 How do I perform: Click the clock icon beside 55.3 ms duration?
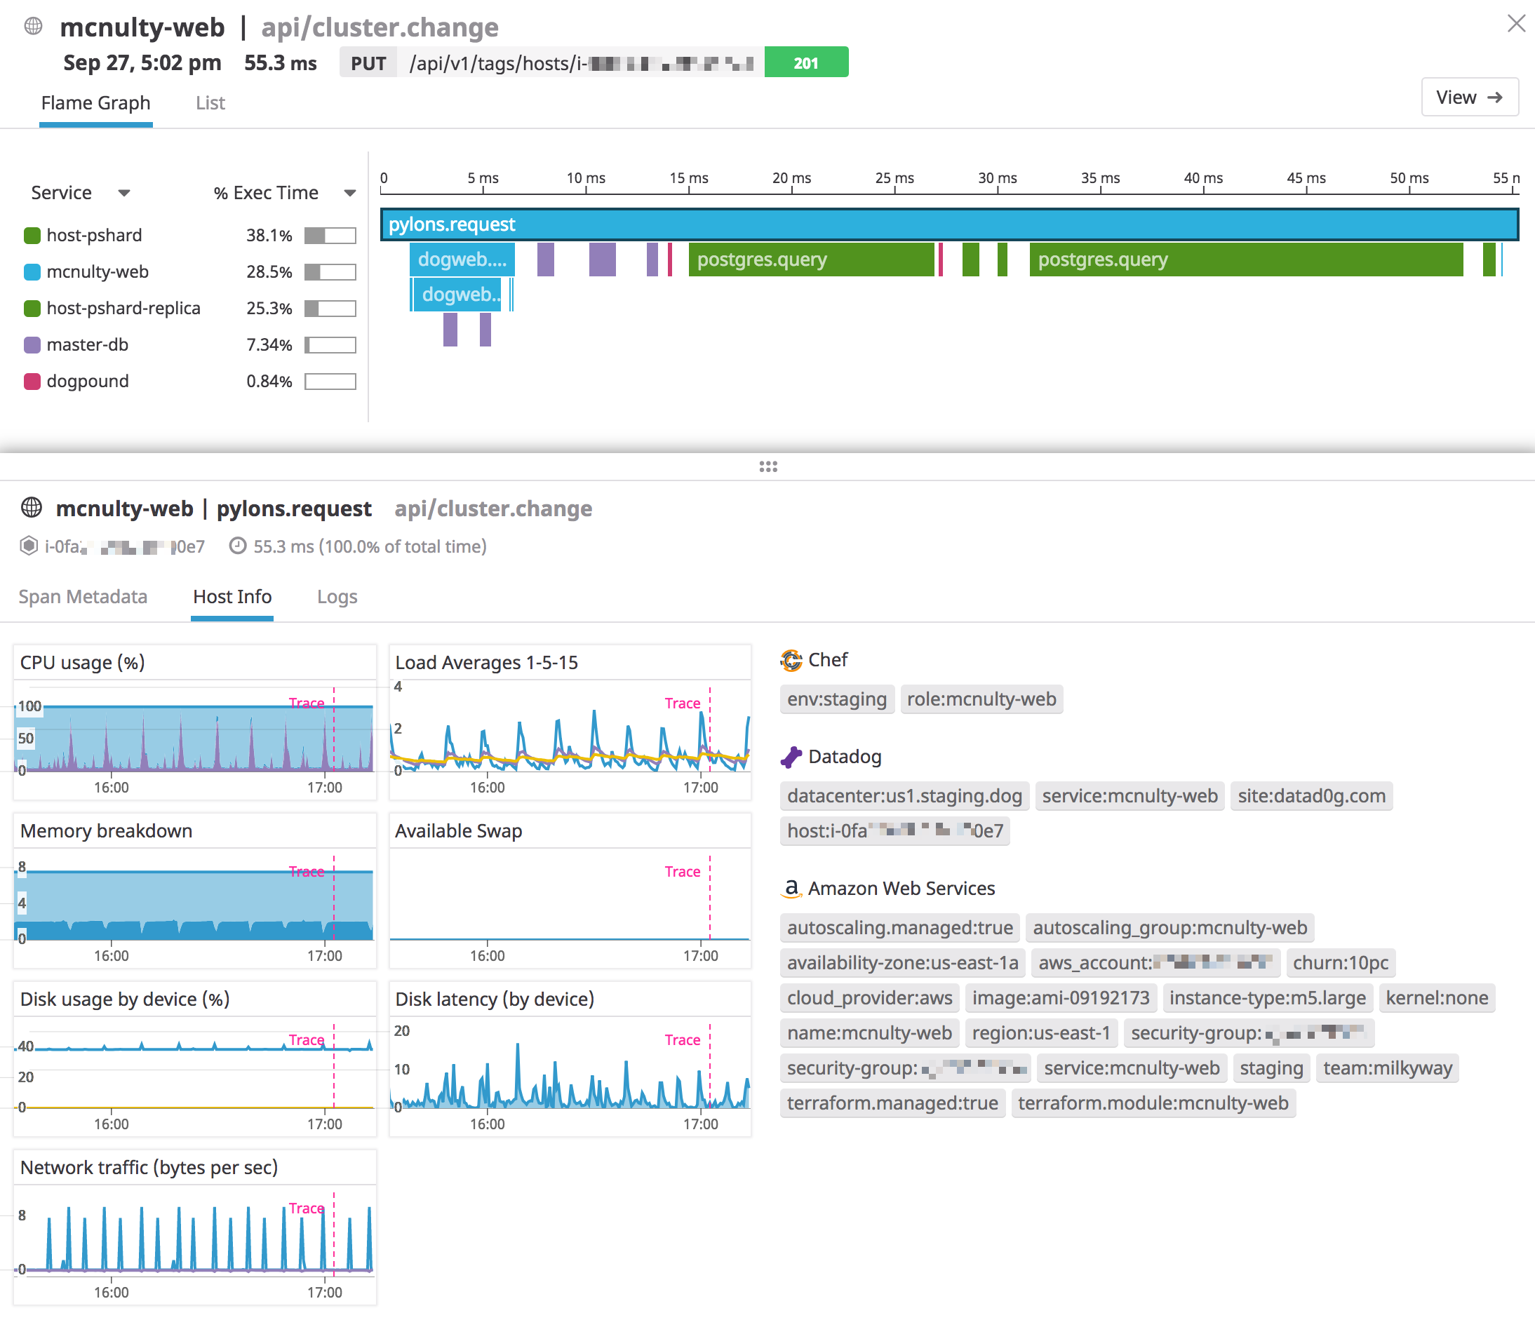coord(237,546)
